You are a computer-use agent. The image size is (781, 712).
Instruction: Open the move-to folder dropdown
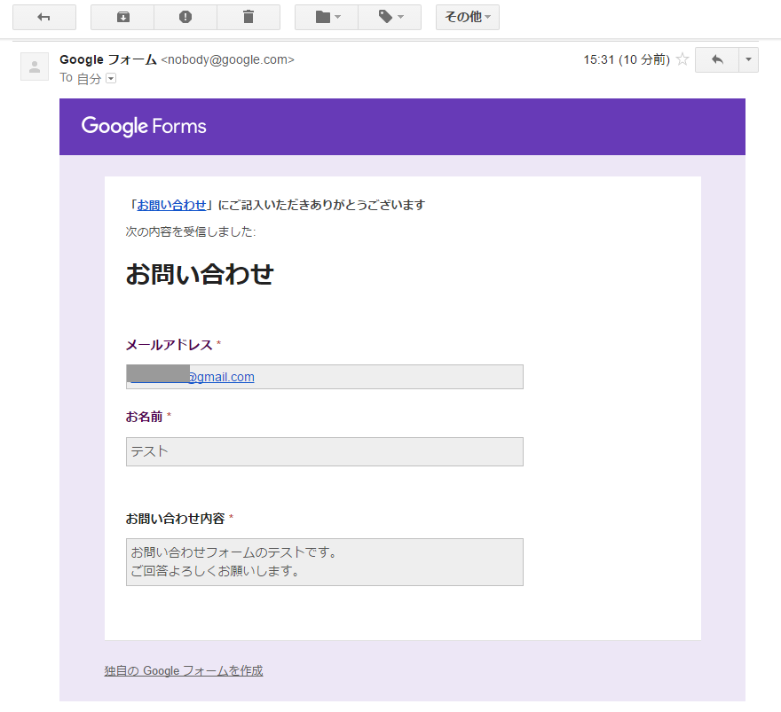(x=327, y=18)
